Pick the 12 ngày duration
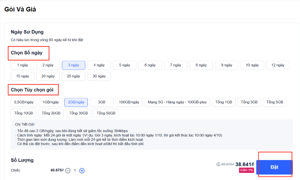The width and height of the screenshot is (300, 180). [x=277, y=65]
